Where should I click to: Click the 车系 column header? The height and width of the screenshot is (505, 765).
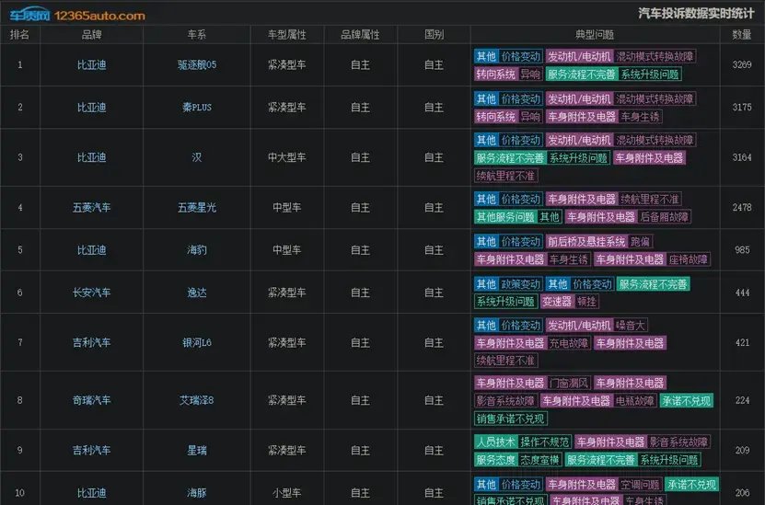(x=197, y=35)
